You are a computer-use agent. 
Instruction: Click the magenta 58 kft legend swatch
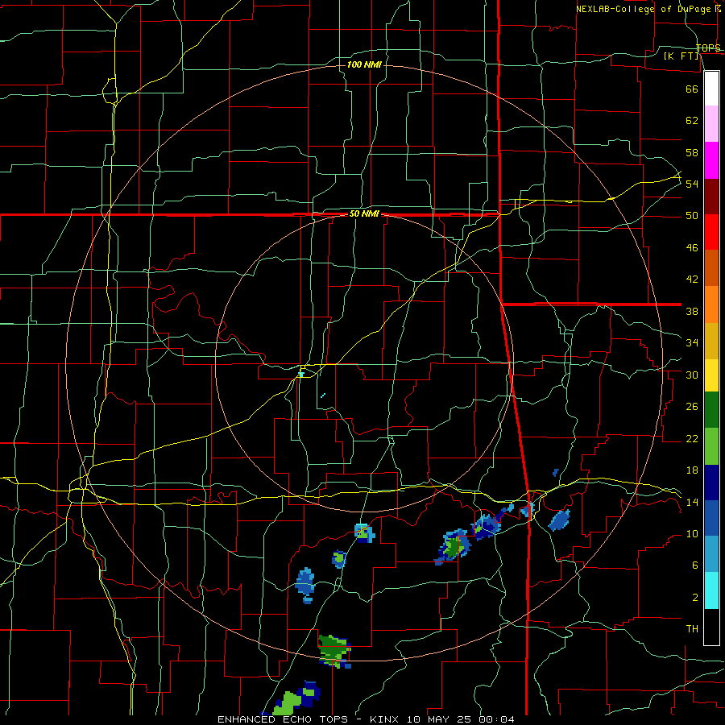click(x=711, y=160)
